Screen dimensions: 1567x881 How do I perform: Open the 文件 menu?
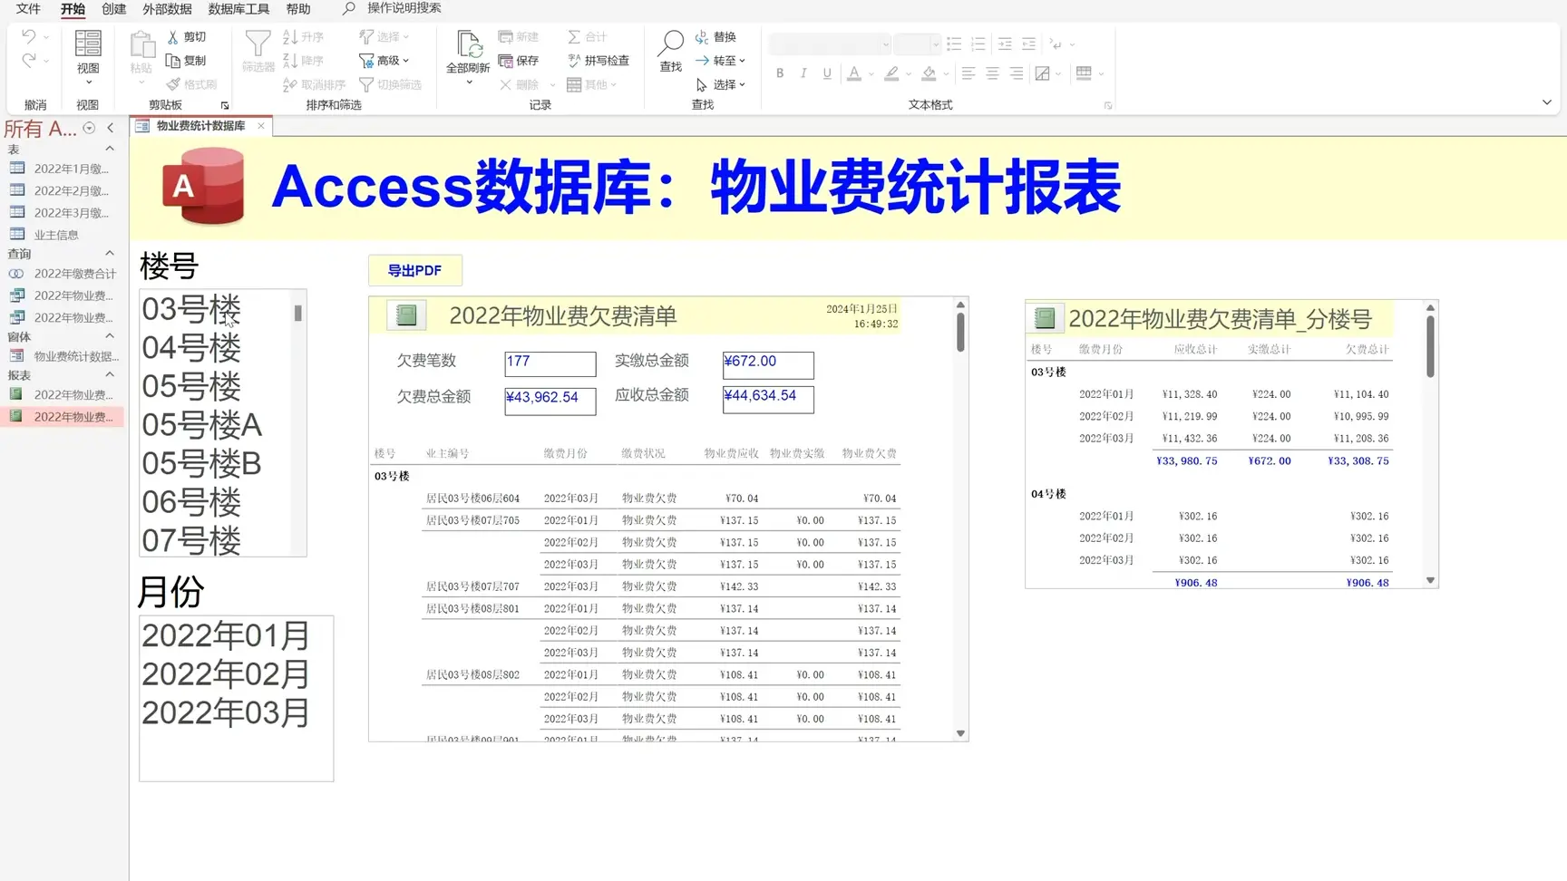(28, 9)
